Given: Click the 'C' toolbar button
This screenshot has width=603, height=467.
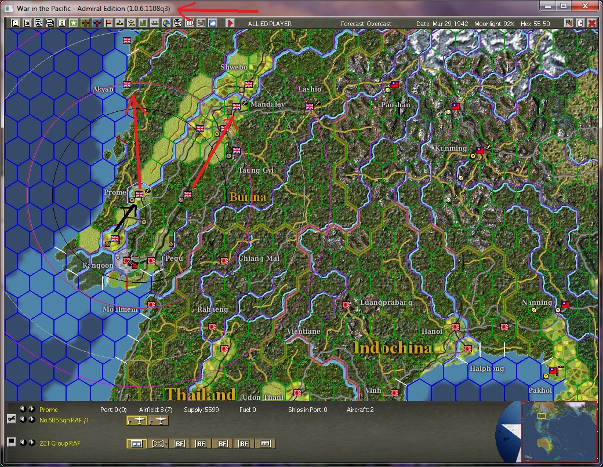Looking at the screenshot, I should [x=580, y=23].
